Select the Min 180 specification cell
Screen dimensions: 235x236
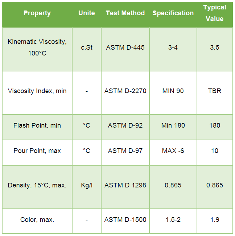[x=173, y=127]
